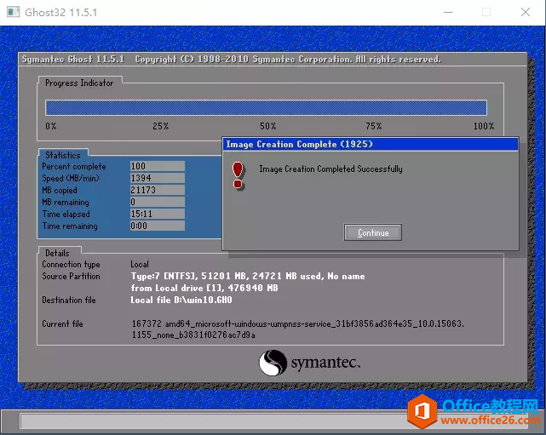Click the 'Destination file' label

point(69,300)
